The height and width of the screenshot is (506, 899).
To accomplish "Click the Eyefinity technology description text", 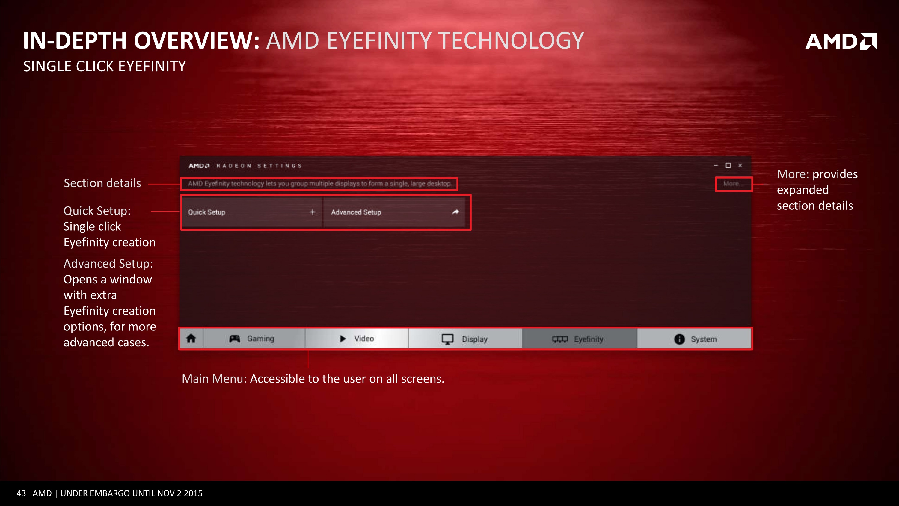I will coord(320,184).
